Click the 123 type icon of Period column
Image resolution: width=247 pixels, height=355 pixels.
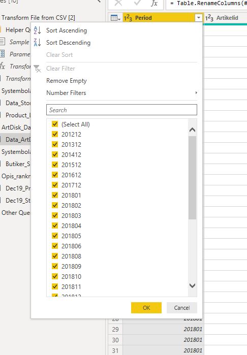128,18
